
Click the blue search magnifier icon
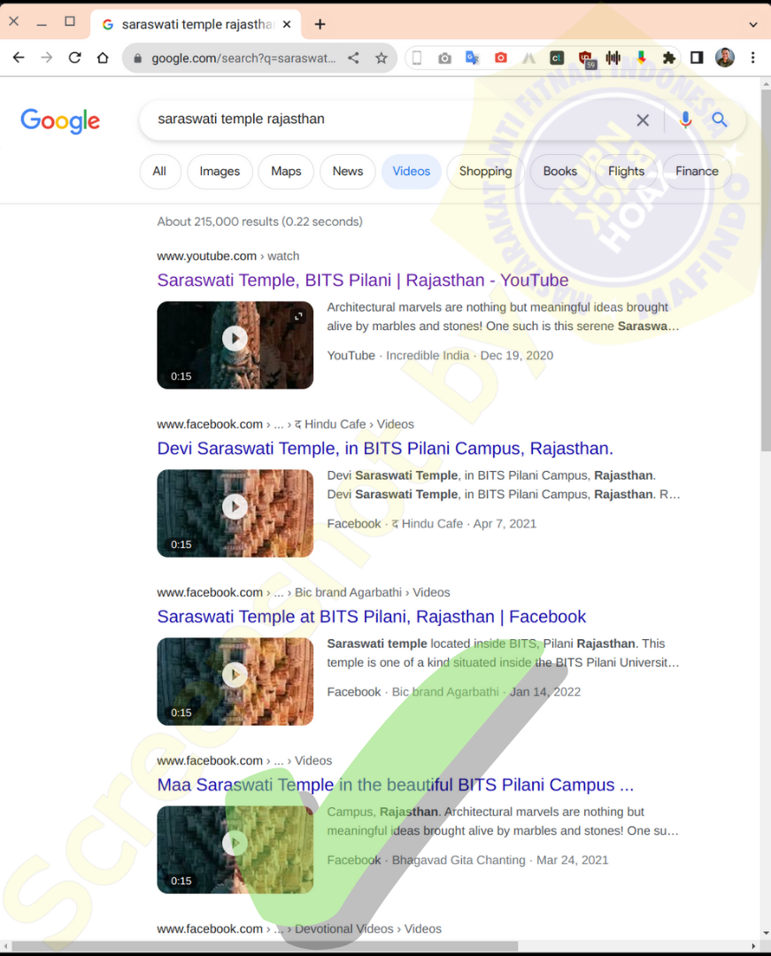point(720,119)
